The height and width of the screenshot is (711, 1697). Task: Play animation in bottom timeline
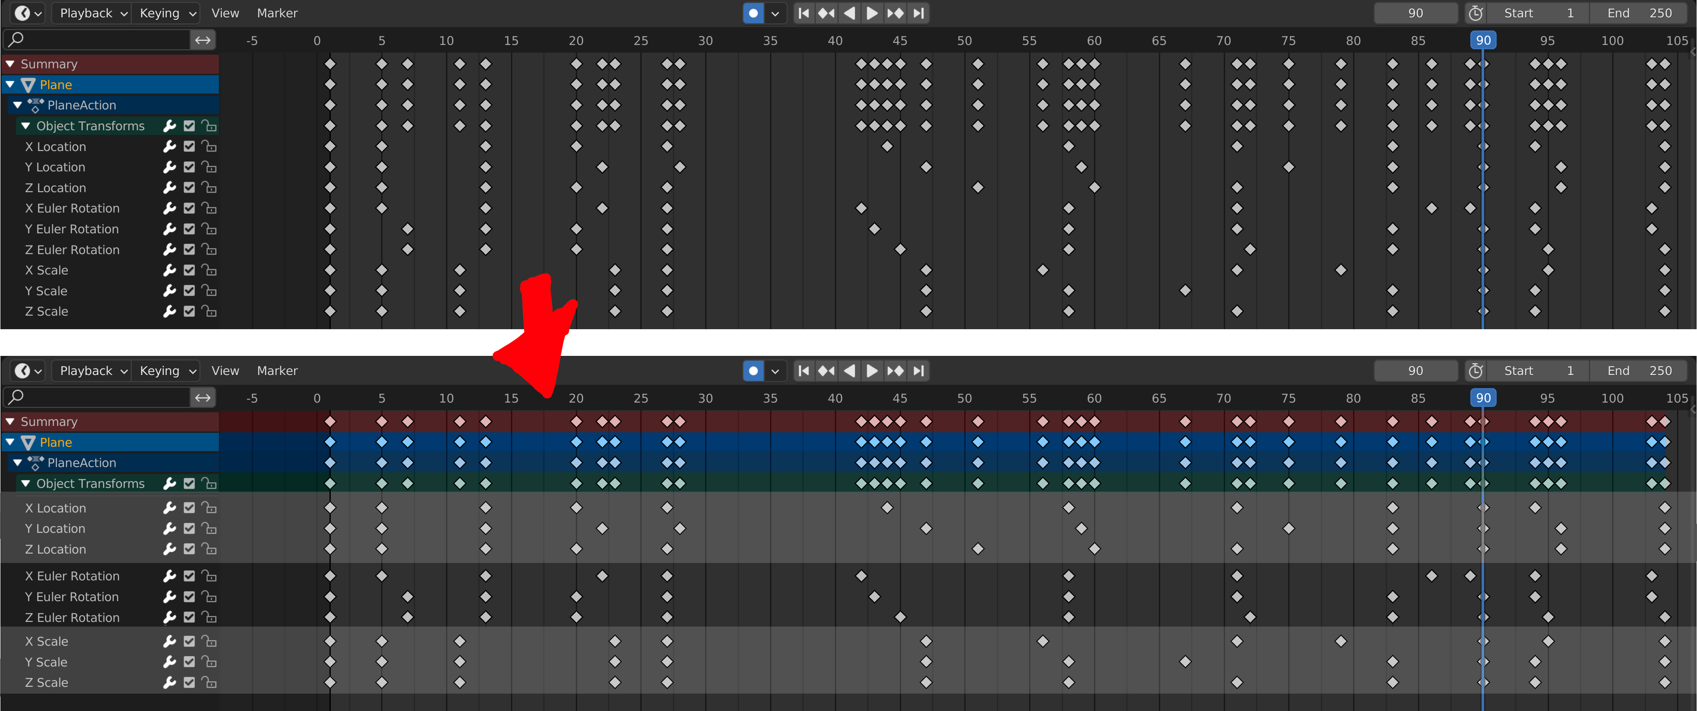point(871,371)
